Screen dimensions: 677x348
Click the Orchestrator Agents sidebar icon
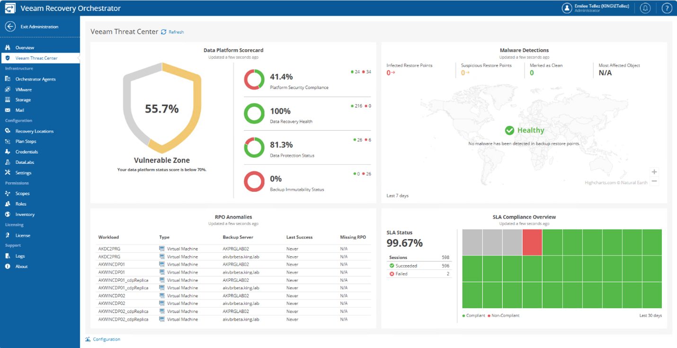8,79
